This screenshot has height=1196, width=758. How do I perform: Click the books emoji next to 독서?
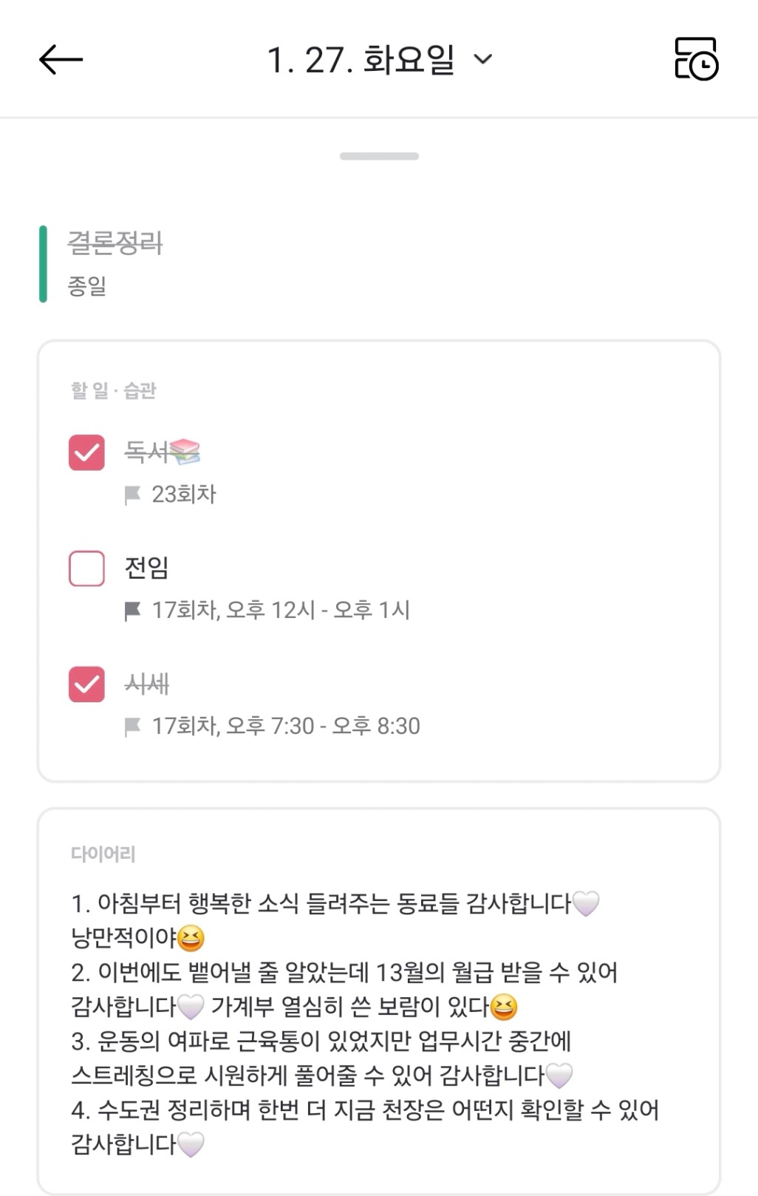click(185, 451)
